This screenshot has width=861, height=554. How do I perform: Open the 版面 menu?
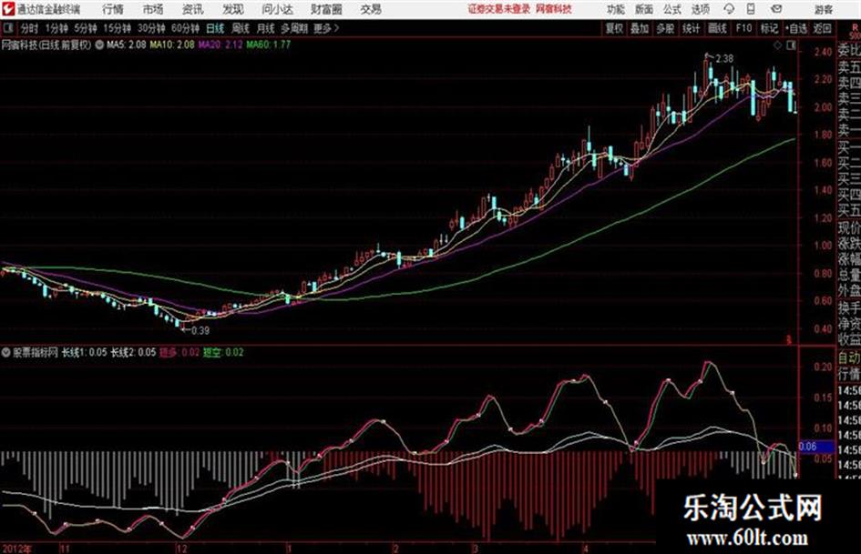[643, 9]
